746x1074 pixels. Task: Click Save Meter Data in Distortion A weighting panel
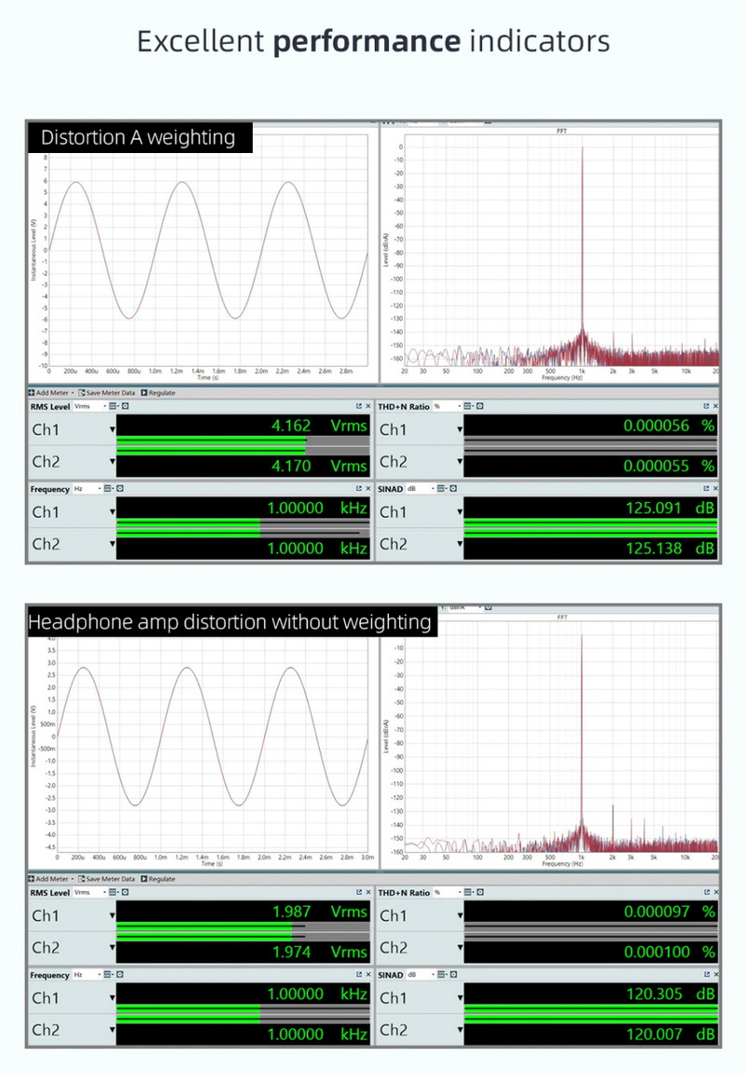pyautogui.click(x=110, y=393)
